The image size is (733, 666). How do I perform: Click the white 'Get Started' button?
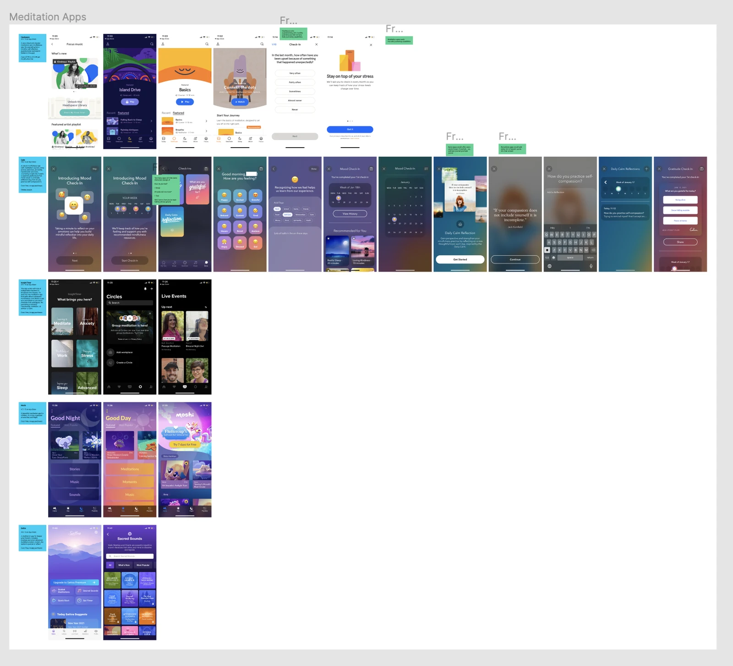[x=460, y=259]
